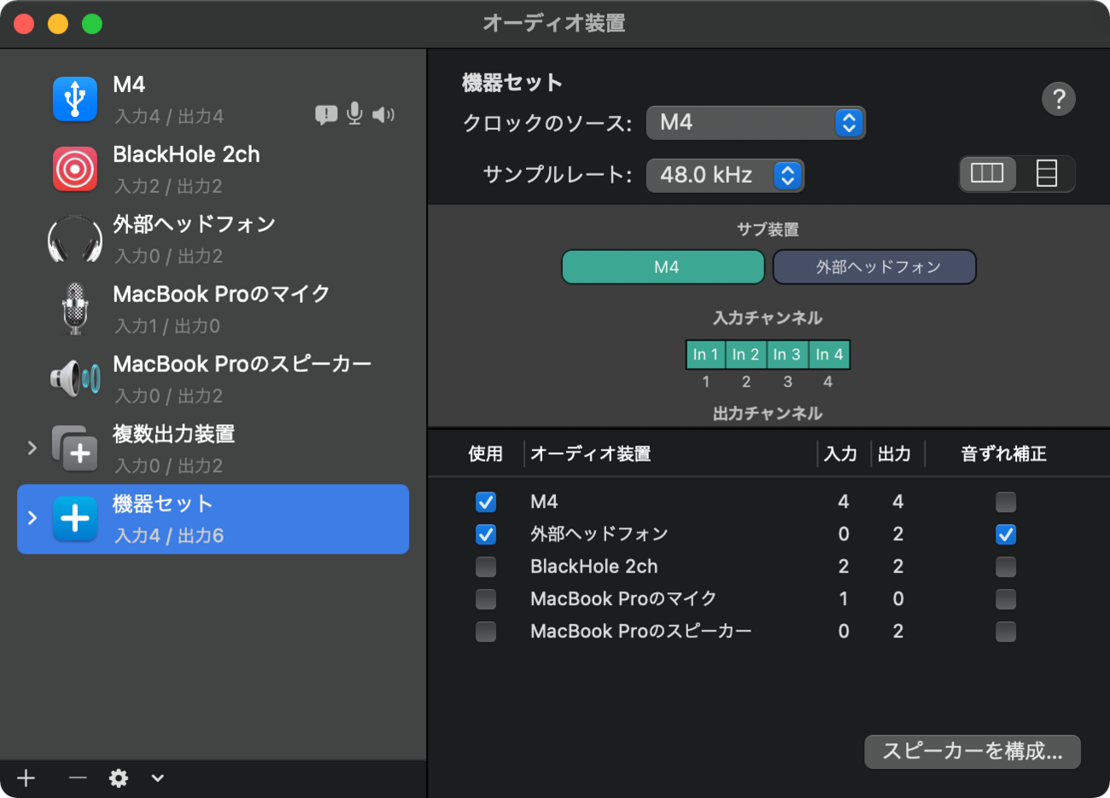Screen dimensions: 1110x798
Task: Click the external headphones icon in sidebar
Action: pyautogui.click(x=75, y=239)
